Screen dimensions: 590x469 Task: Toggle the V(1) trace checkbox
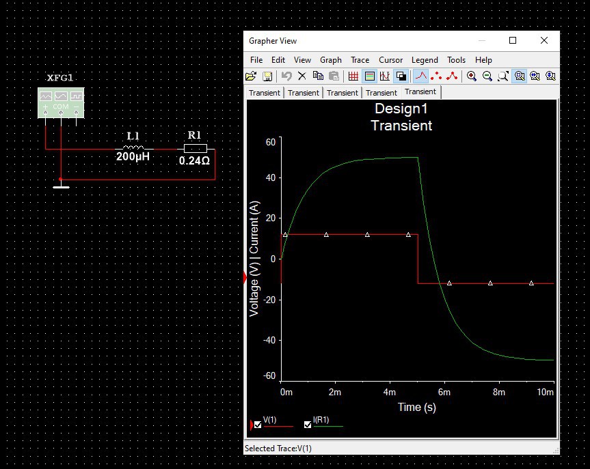click(x=258, y=425)
